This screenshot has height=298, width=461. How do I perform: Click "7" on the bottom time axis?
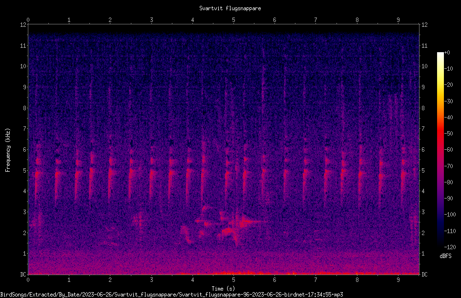pos(316,280)
